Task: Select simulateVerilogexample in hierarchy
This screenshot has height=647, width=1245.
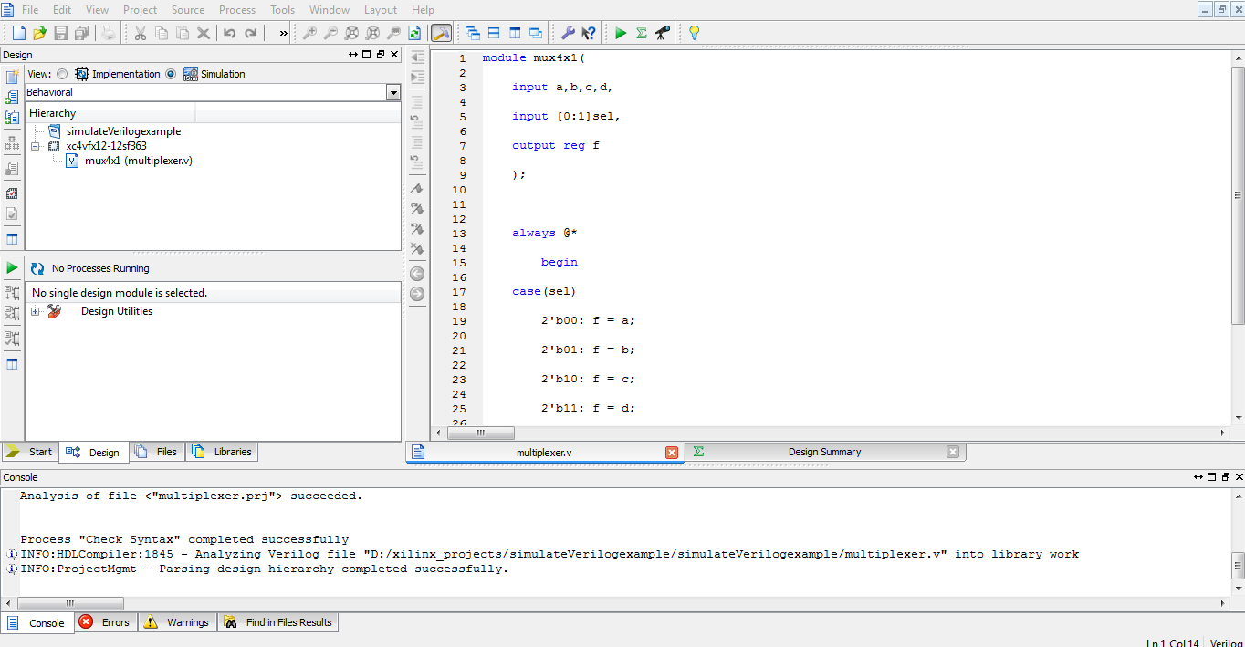Action: coord(123,131)
